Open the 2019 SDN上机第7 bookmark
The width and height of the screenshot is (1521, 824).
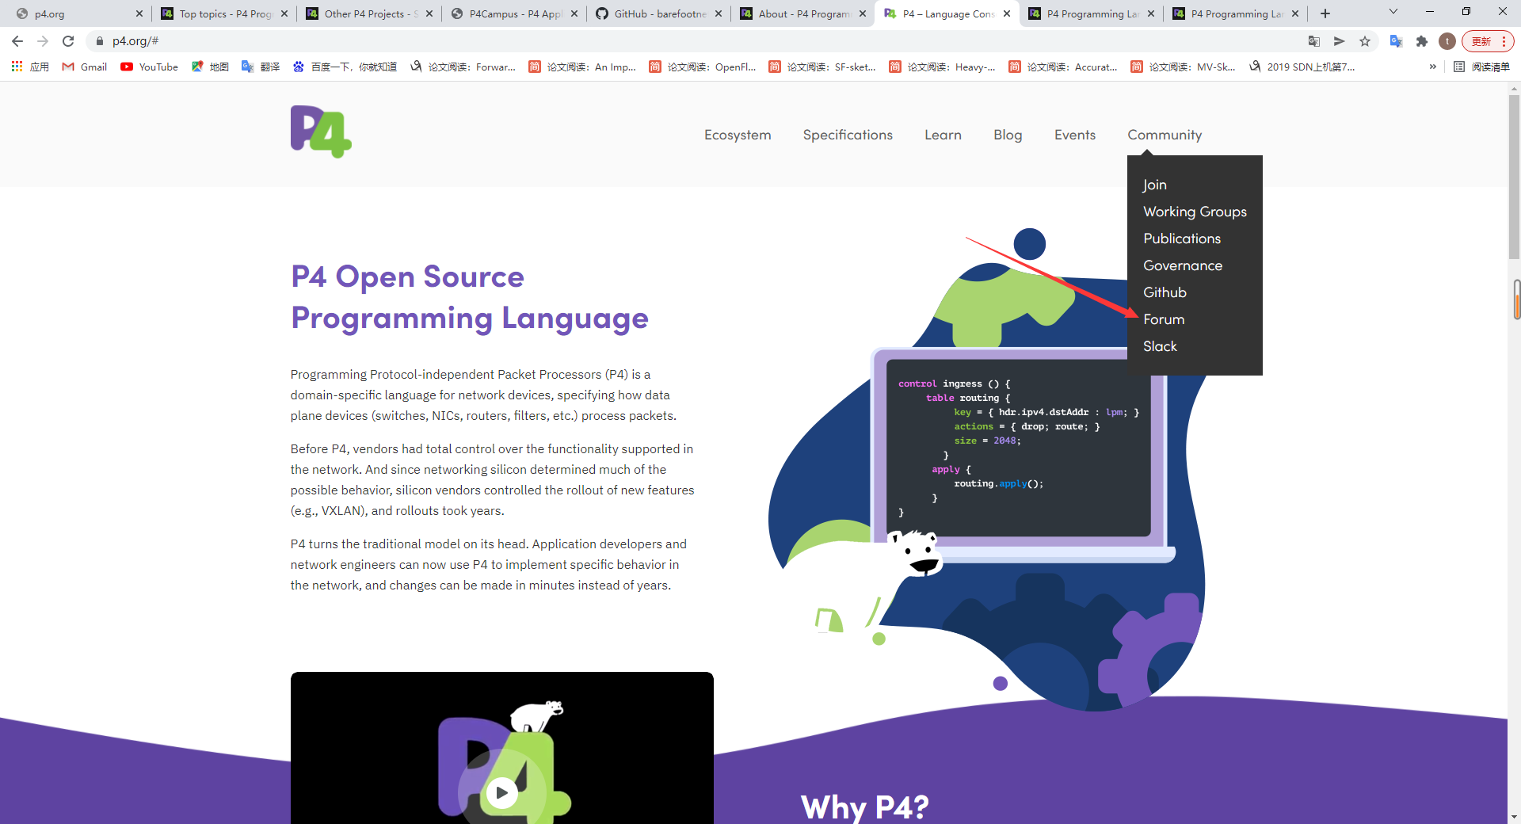(1302, 67)
